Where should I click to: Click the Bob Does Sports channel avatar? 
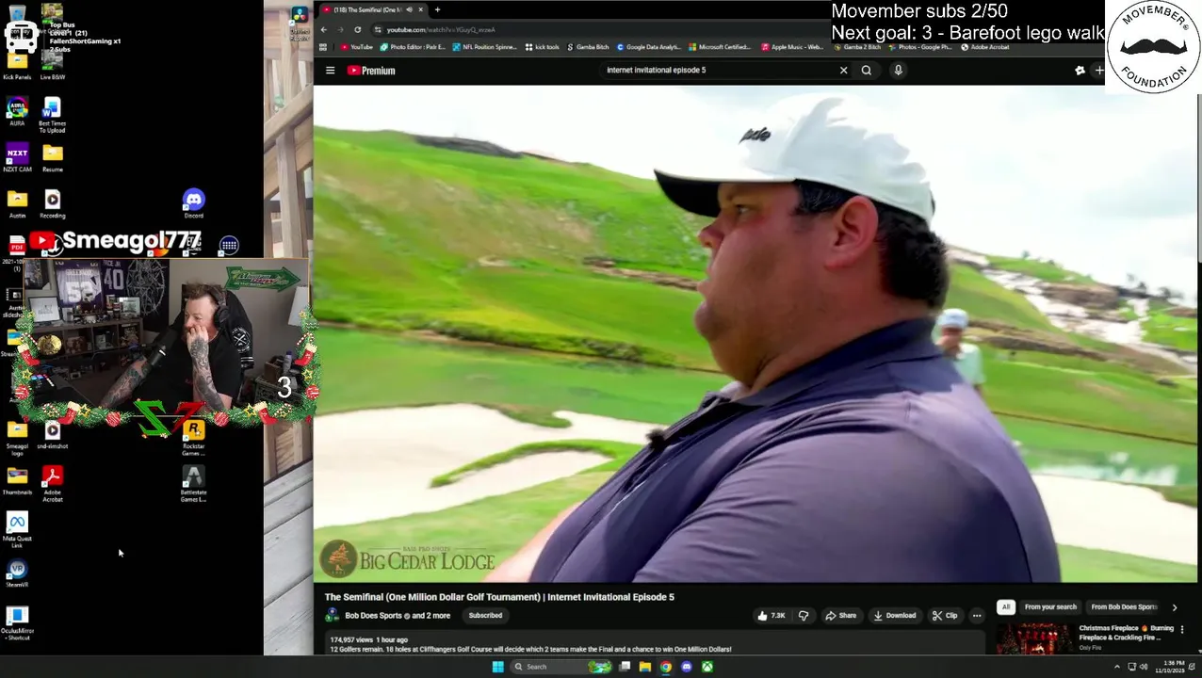point(332,616)
